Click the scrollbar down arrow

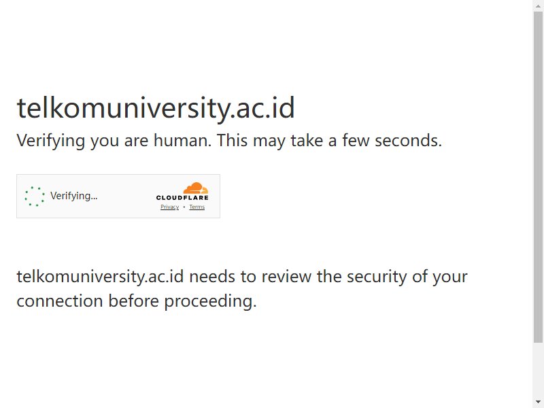coord(538,402)
